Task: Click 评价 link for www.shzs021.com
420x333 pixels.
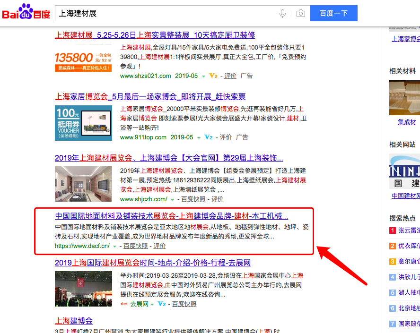Action: point(230,76)
